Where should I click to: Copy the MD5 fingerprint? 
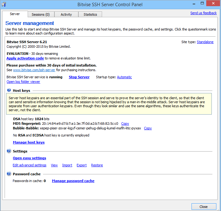tap(125, 124)
